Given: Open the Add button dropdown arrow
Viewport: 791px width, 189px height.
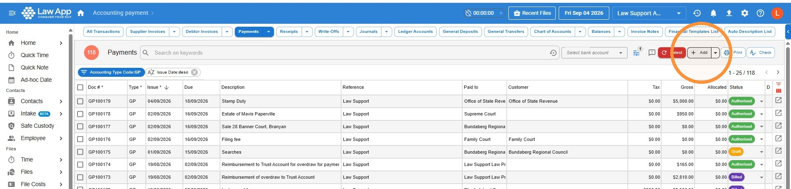Looking at the screenshot, I should [x=716, y=53].
